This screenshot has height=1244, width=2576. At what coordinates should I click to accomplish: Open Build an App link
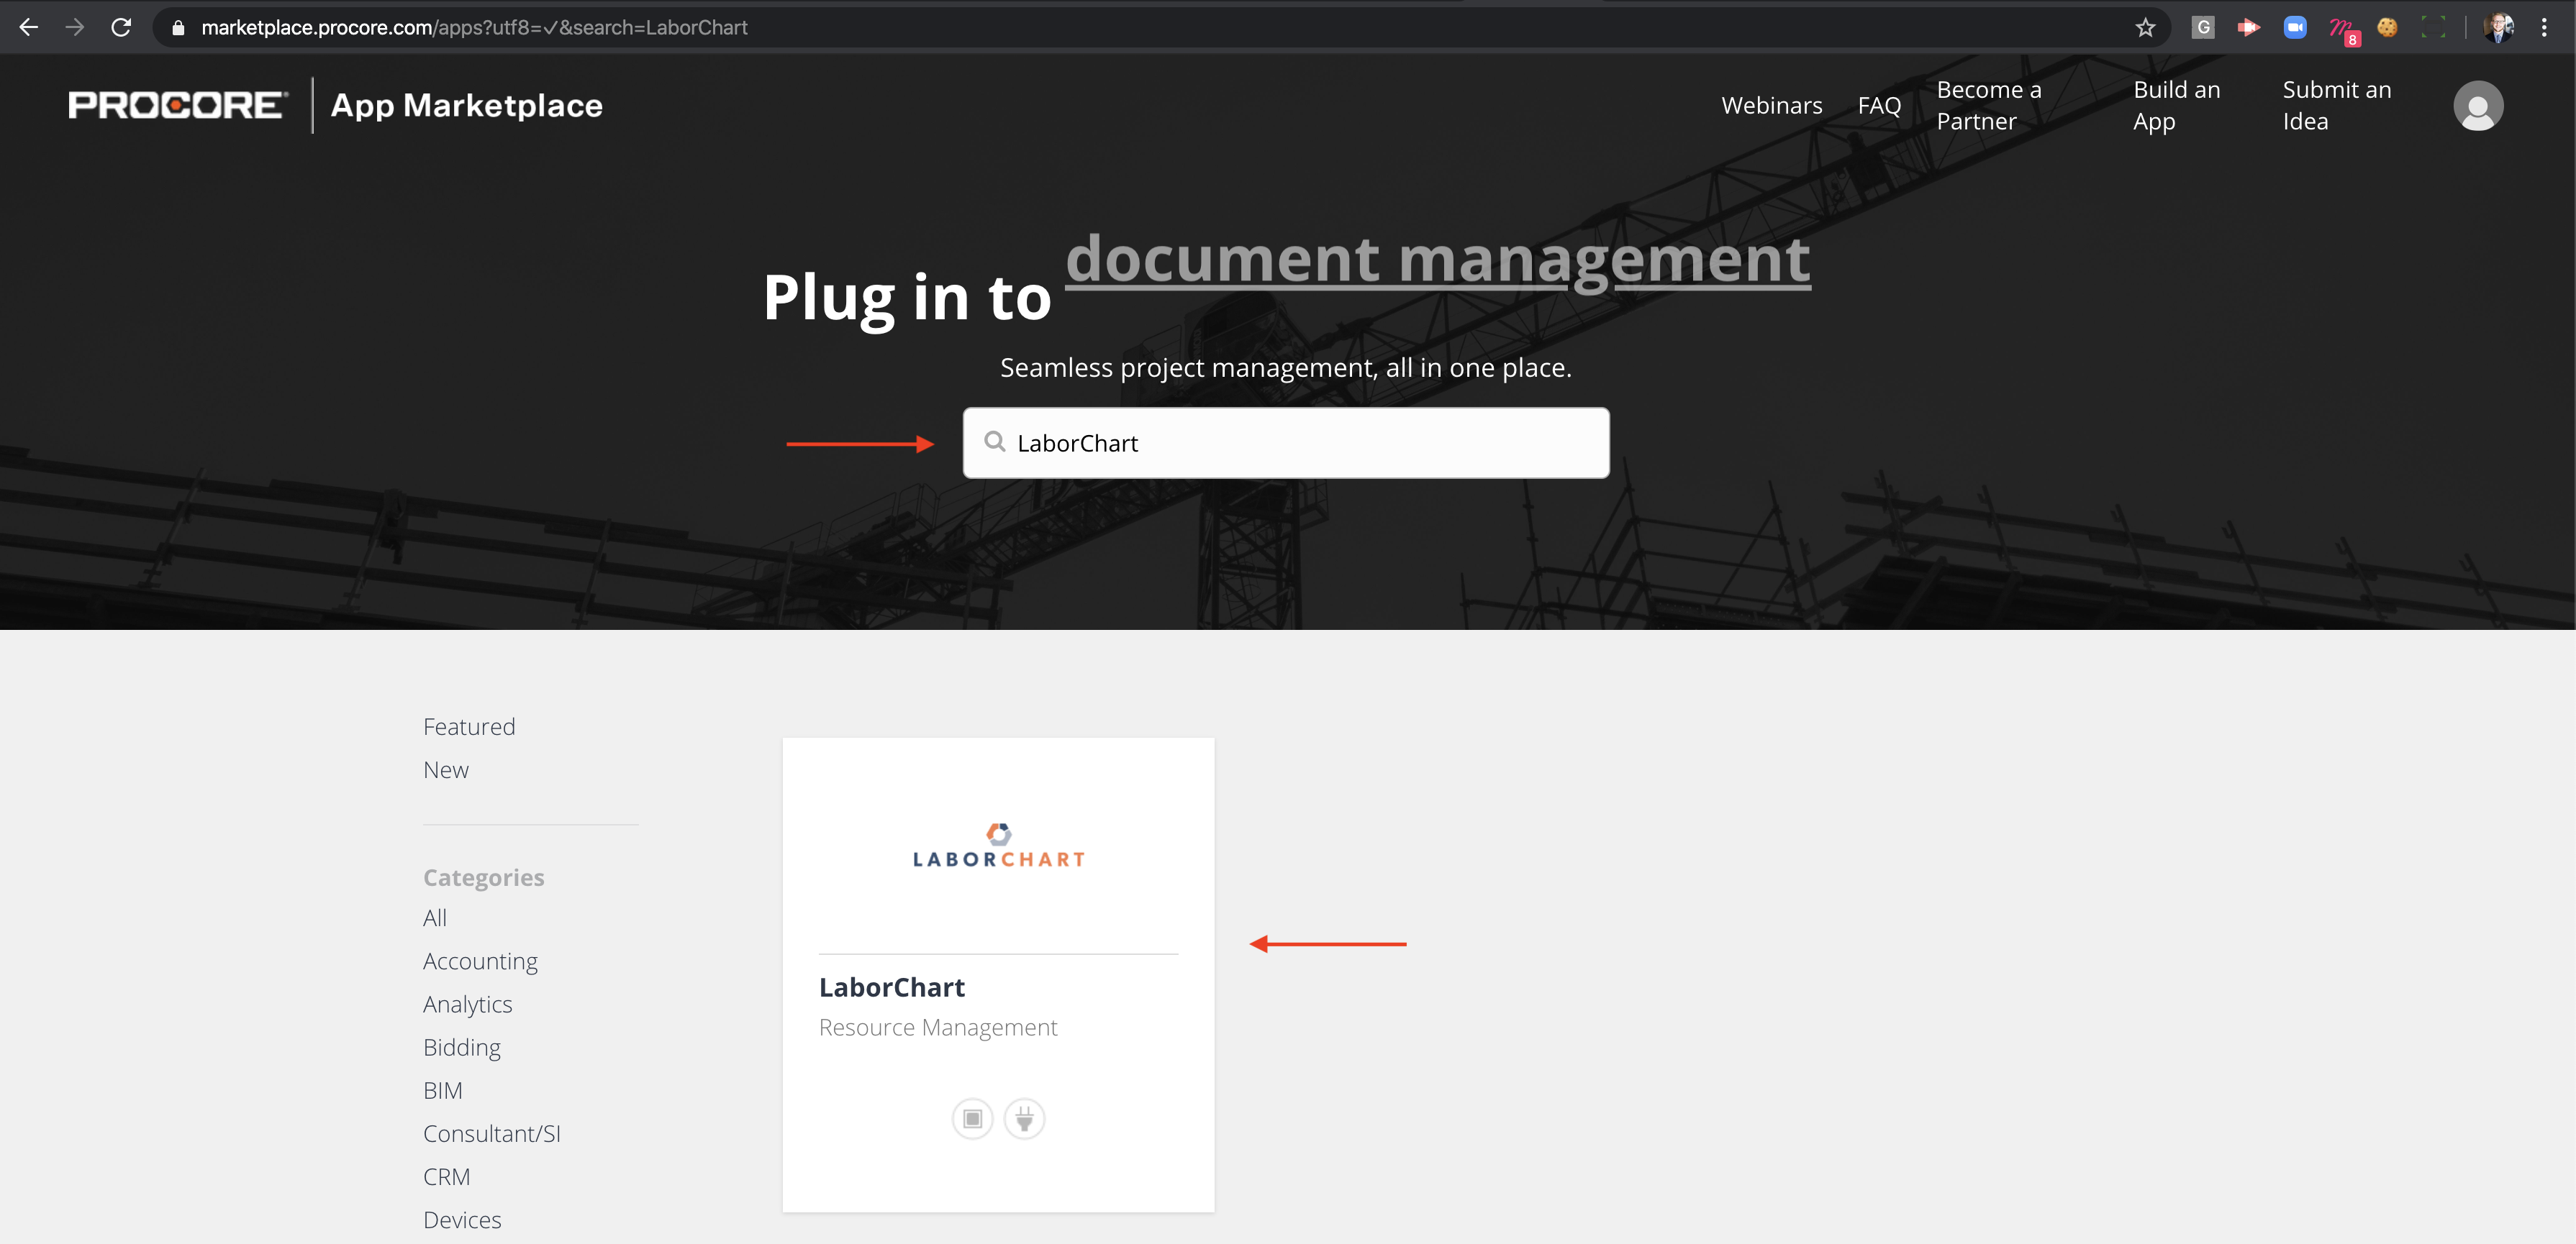[x=2176, y=106]
